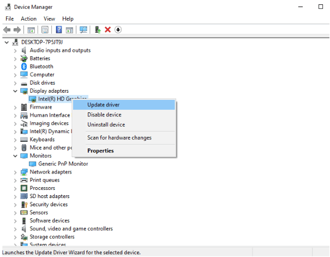Select the Storage controllers tree label
The height and width of the screenshot is (257, 330).
pos(52,237)
